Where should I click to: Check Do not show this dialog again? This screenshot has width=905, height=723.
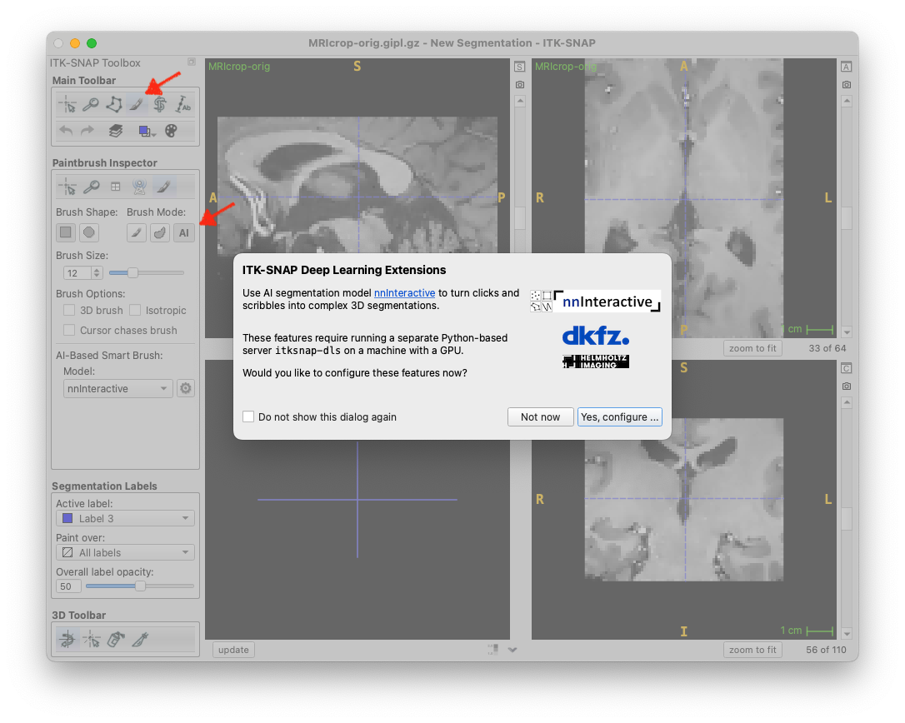(x=249, y=416)
